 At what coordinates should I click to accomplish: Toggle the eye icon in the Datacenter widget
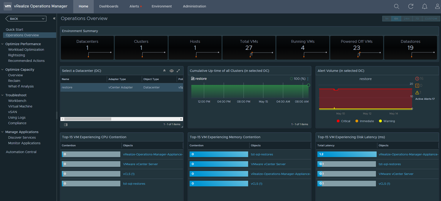pos(172,71)
